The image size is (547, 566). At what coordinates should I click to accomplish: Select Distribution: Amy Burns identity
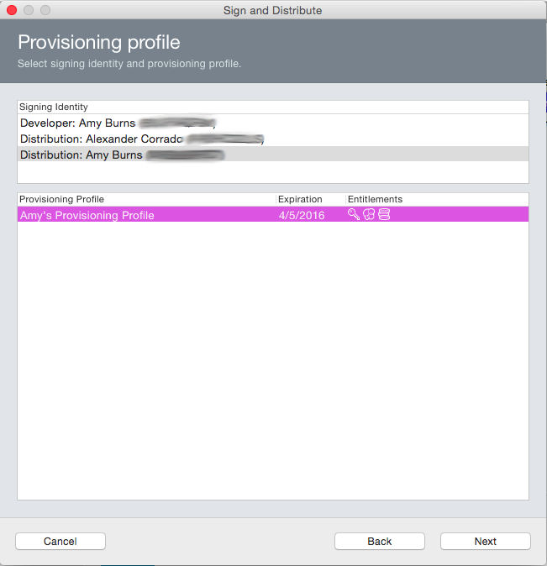pos(273,155)
